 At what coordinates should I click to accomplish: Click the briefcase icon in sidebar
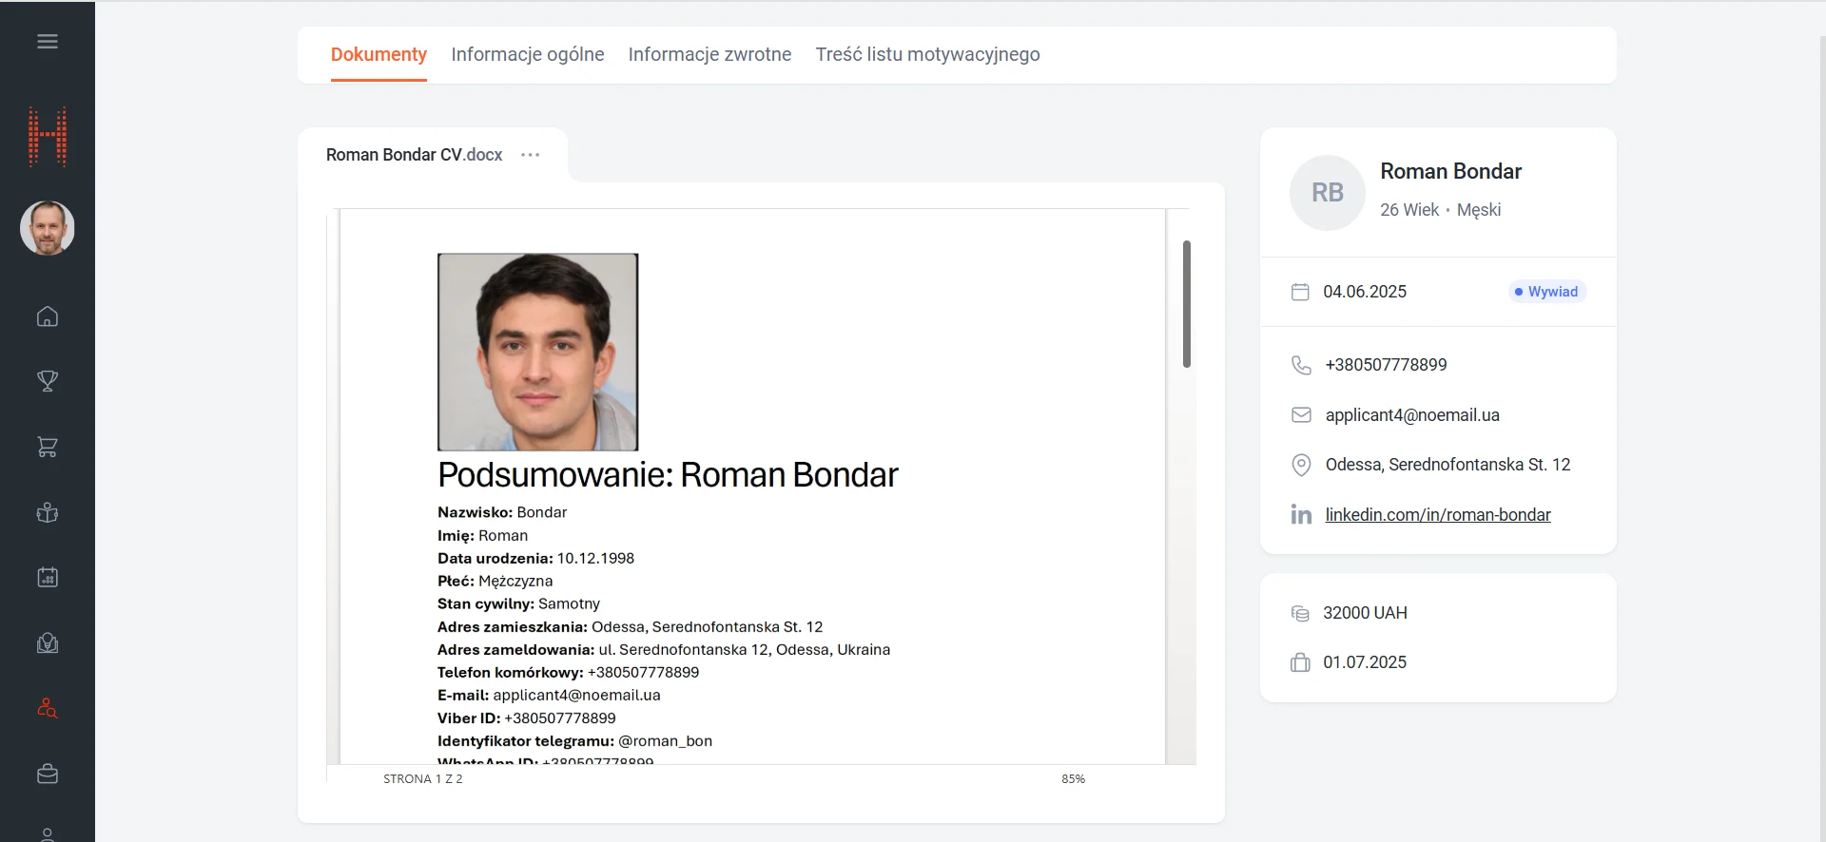click(48, 775)
